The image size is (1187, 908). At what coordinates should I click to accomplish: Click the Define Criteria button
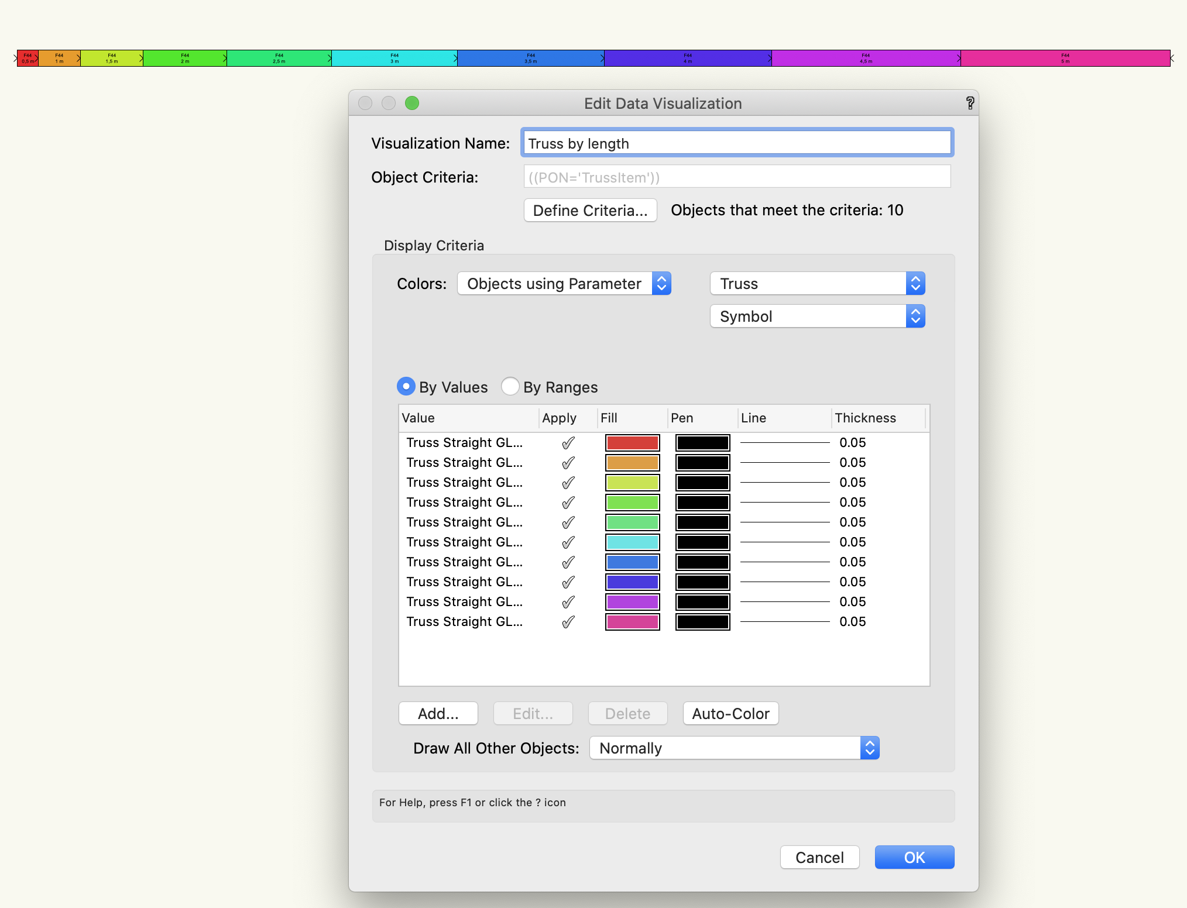point(590,210)
